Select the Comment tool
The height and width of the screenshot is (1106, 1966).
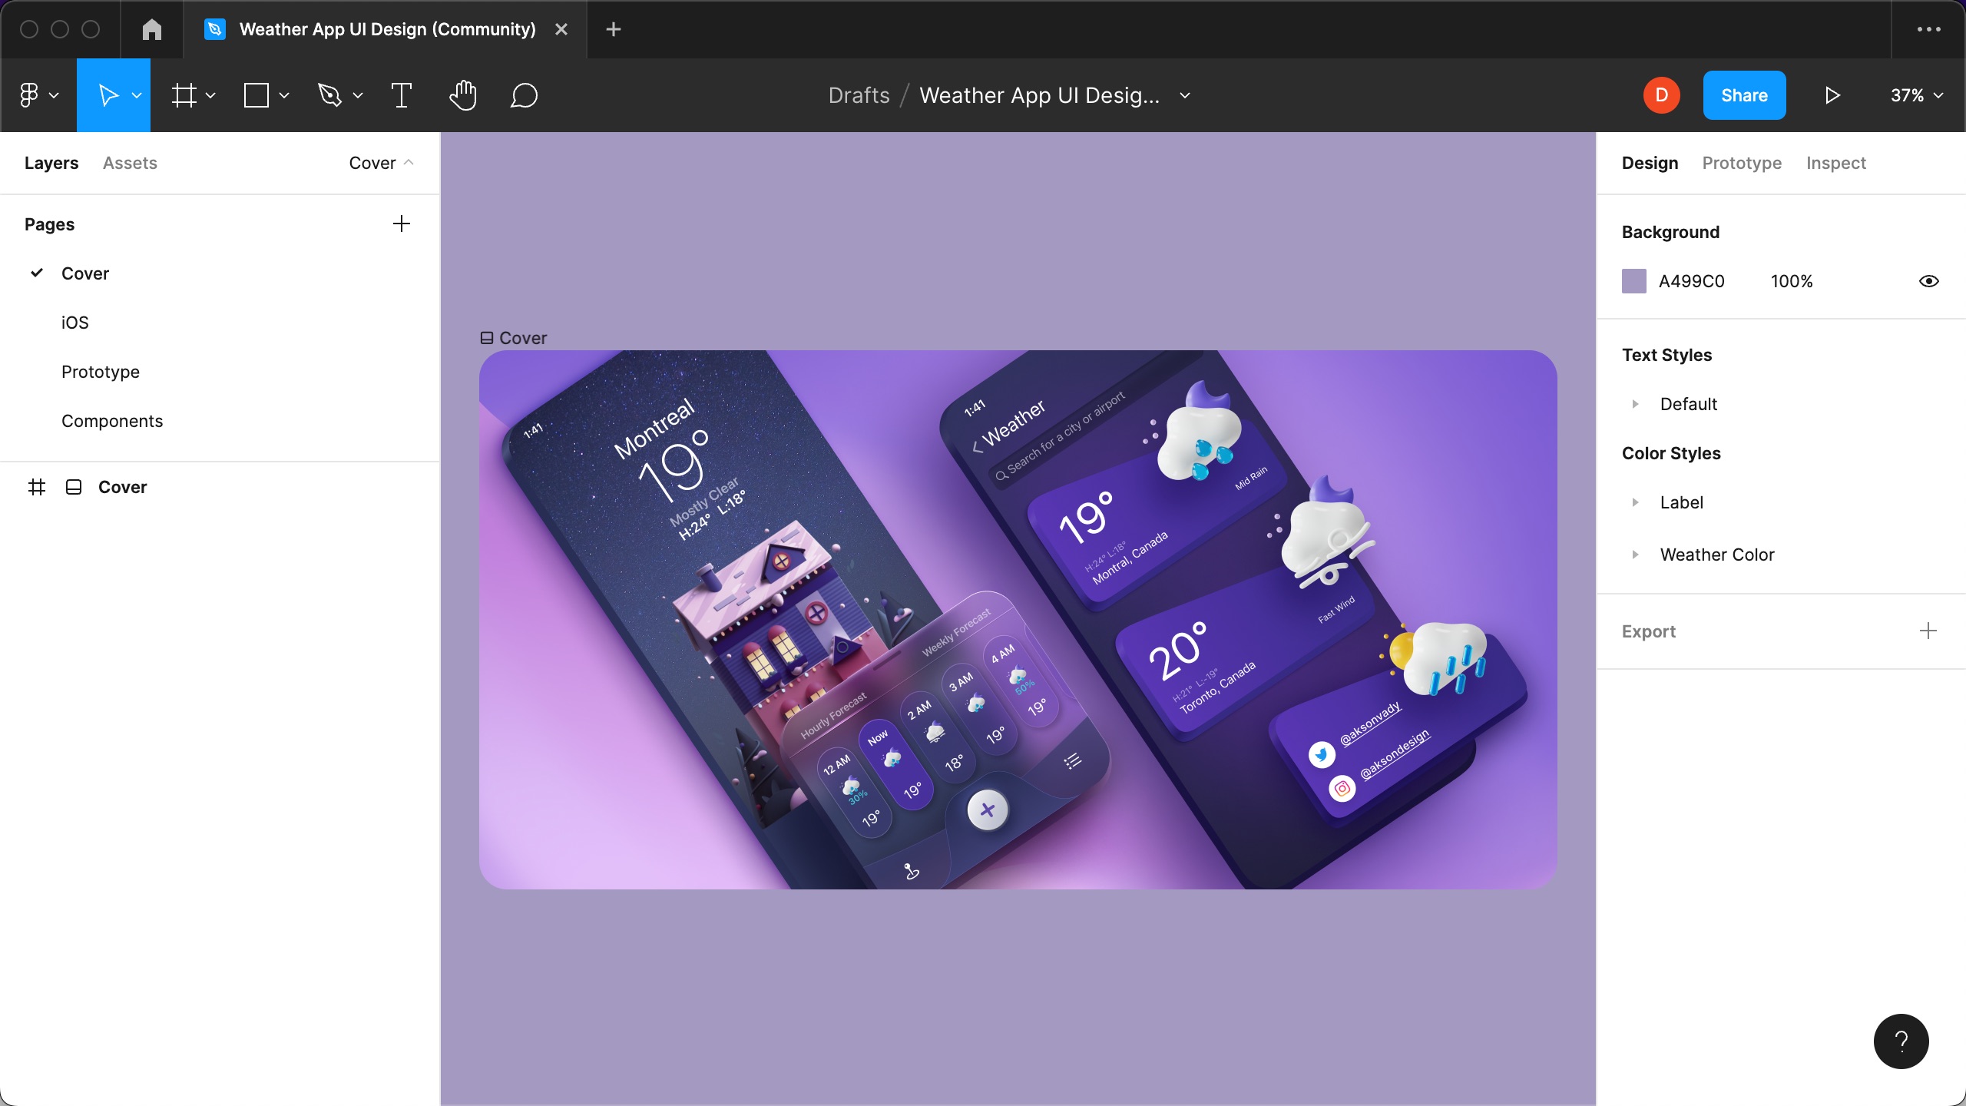click(524, 95)
